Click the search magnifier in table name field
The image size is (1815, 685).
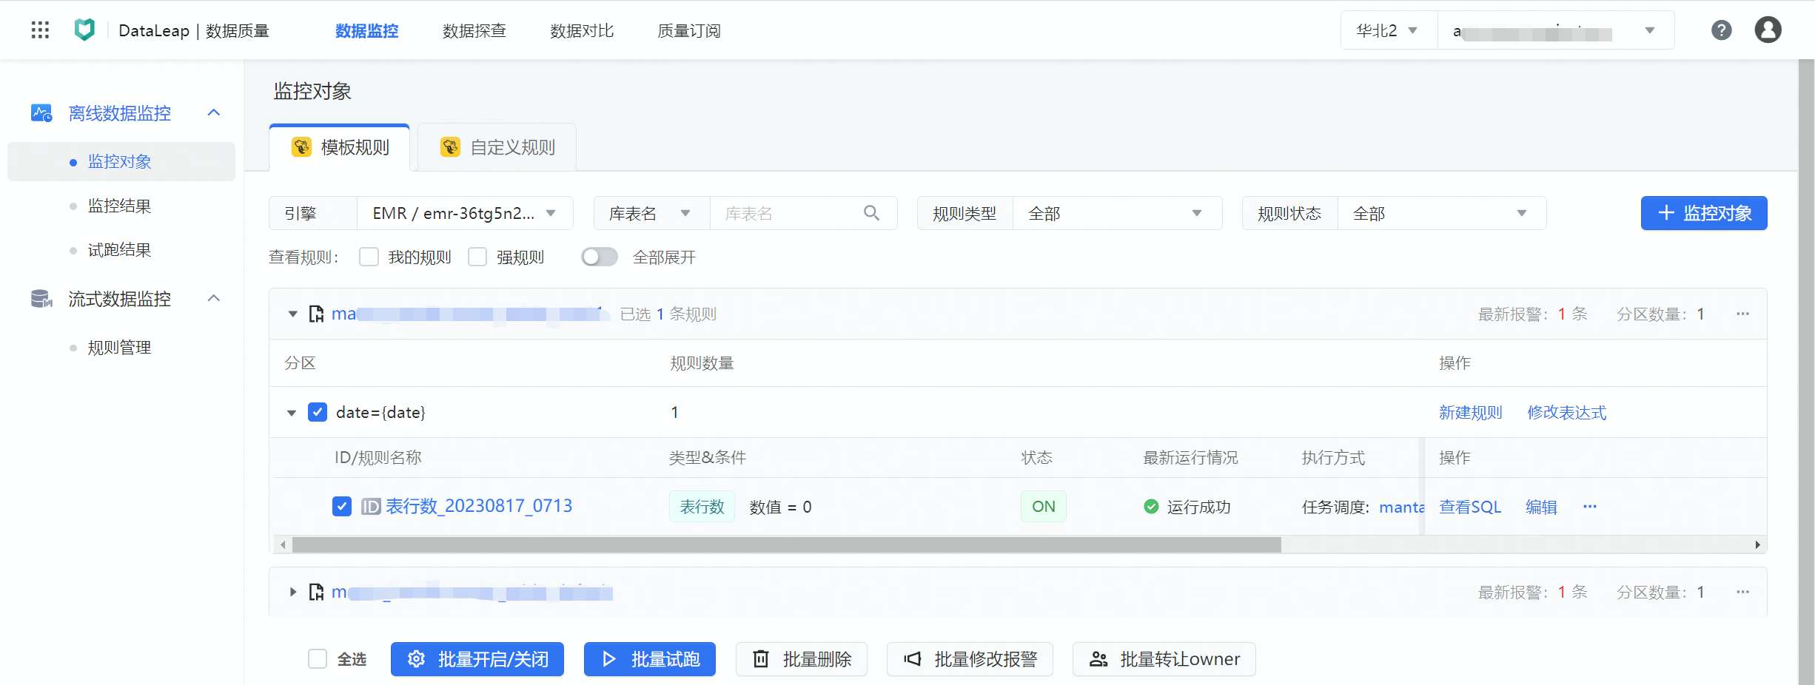click(x=872, y=213)
